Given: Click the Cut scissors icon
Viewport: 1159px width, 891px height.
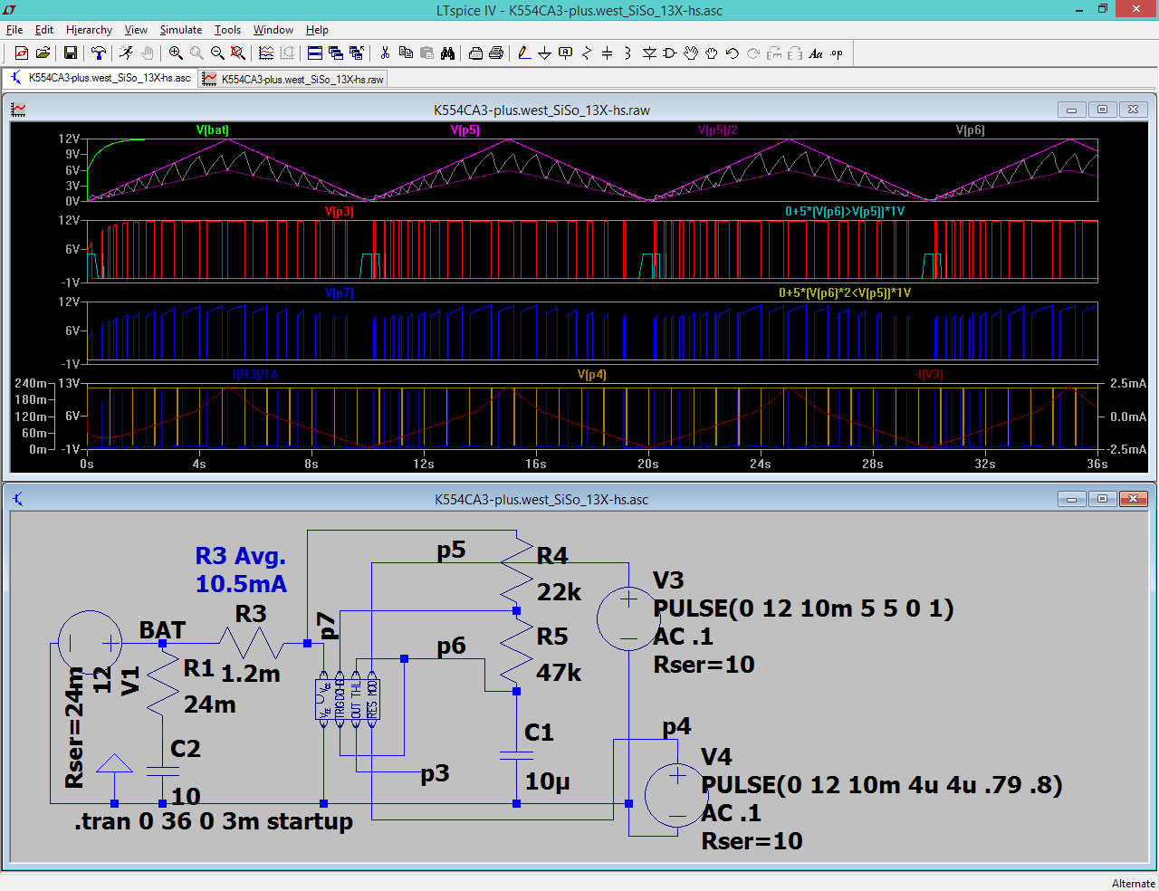Looking at the screenshot, I should point(385,53).
